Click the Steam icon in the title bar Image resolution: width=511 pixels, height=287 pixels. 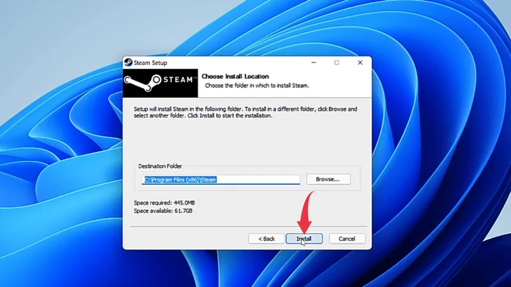point(128,63)
